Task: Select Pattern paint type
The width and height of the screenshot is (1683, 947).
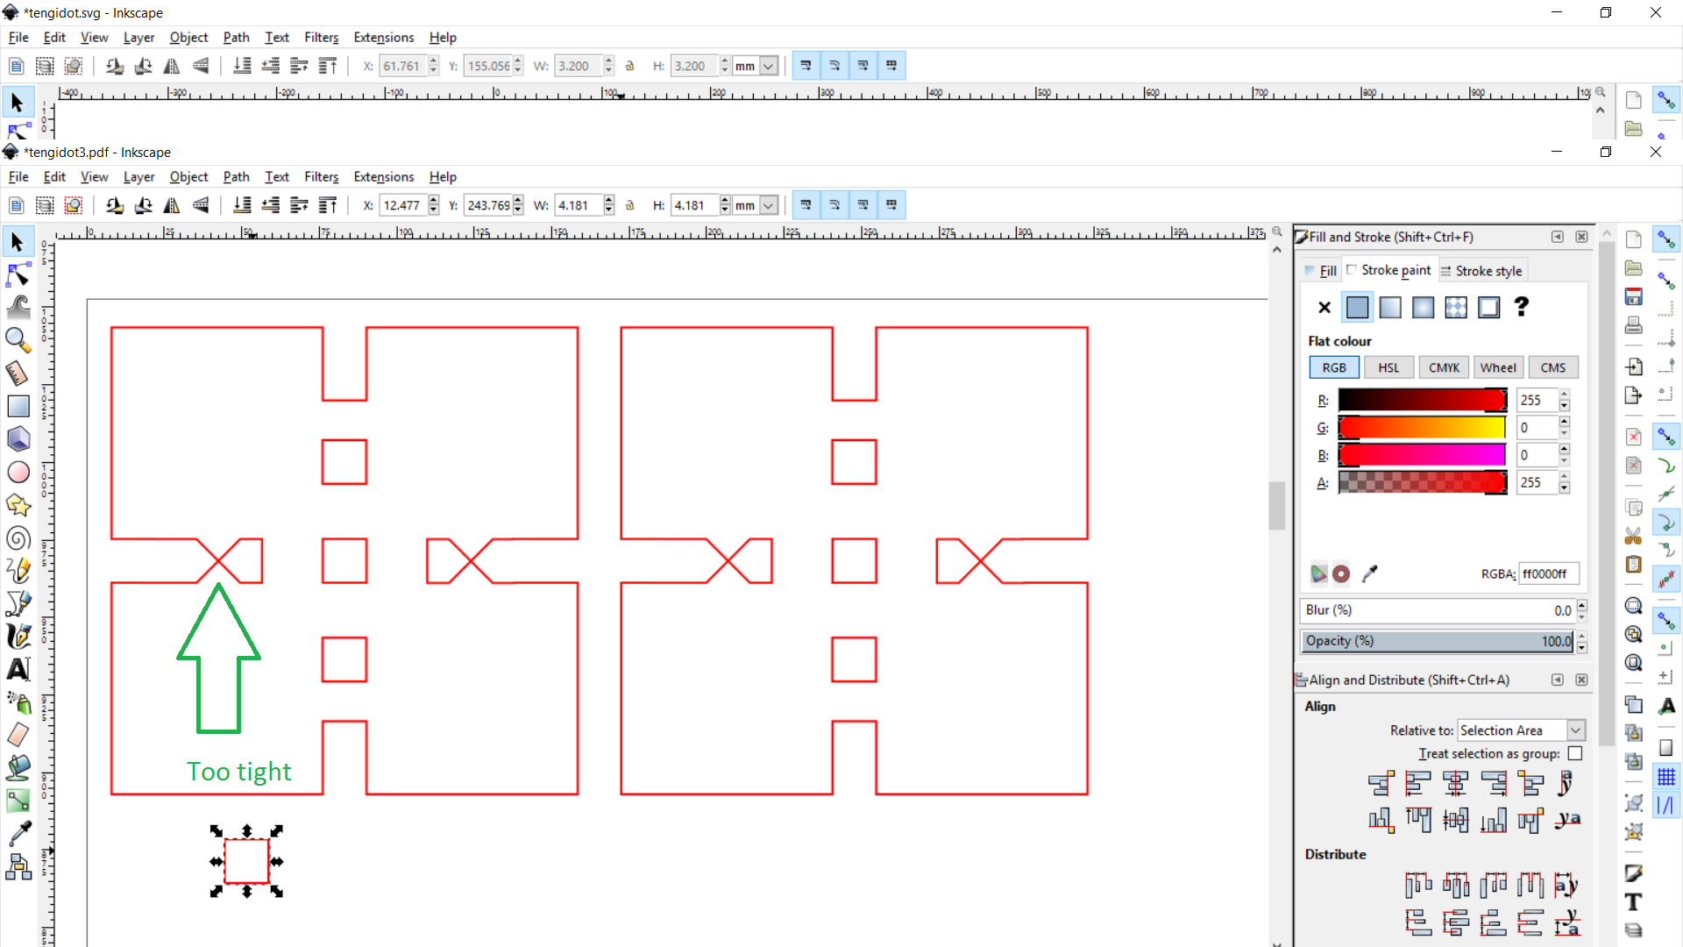Action: click(1456, 307)
